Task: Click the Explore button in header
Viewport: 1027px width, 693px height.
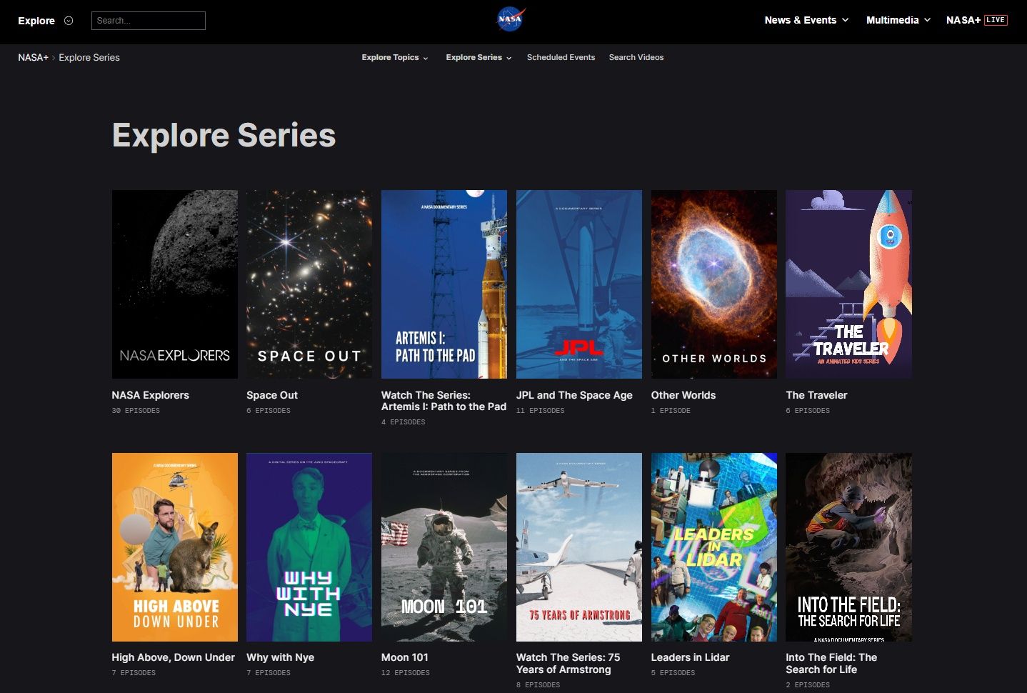Action: point(36,21)
